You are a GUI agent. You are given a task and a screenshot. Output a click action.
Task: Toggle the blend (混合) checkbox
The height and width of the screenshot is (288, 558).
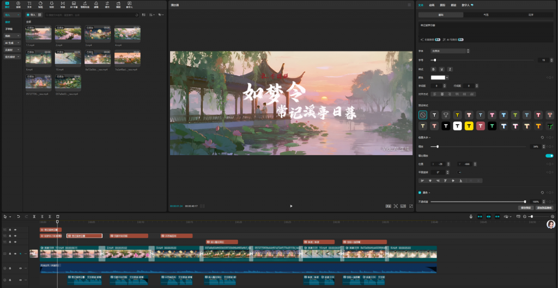click(x=420, y=192)
